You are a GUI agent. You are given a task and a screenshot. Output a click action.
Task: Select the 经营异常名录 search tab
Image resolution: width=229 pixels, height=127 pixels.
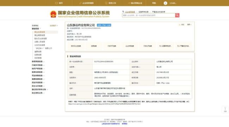point(143,12)
